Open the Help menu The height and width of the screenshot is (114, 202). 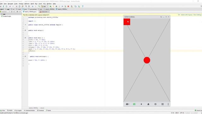click(x=54, y=4)
